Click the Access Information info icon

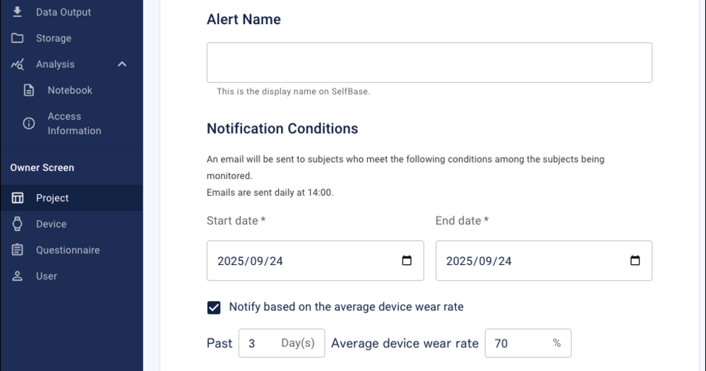pos(29,124)
